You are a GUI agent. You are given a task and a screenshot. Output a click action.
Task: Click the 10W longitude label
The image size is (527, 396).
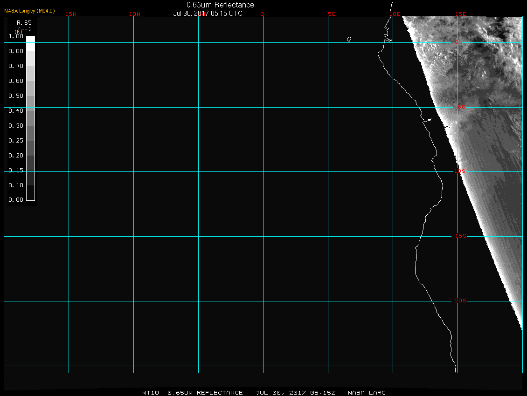135,14
